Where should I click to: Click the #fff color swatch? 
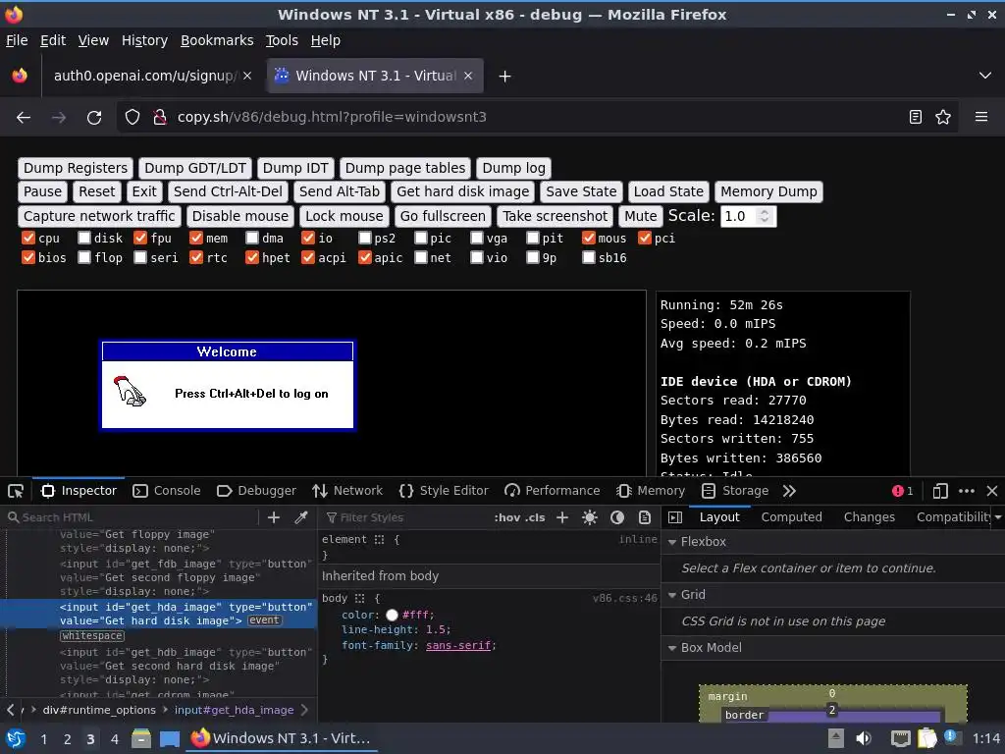(393, 615)
